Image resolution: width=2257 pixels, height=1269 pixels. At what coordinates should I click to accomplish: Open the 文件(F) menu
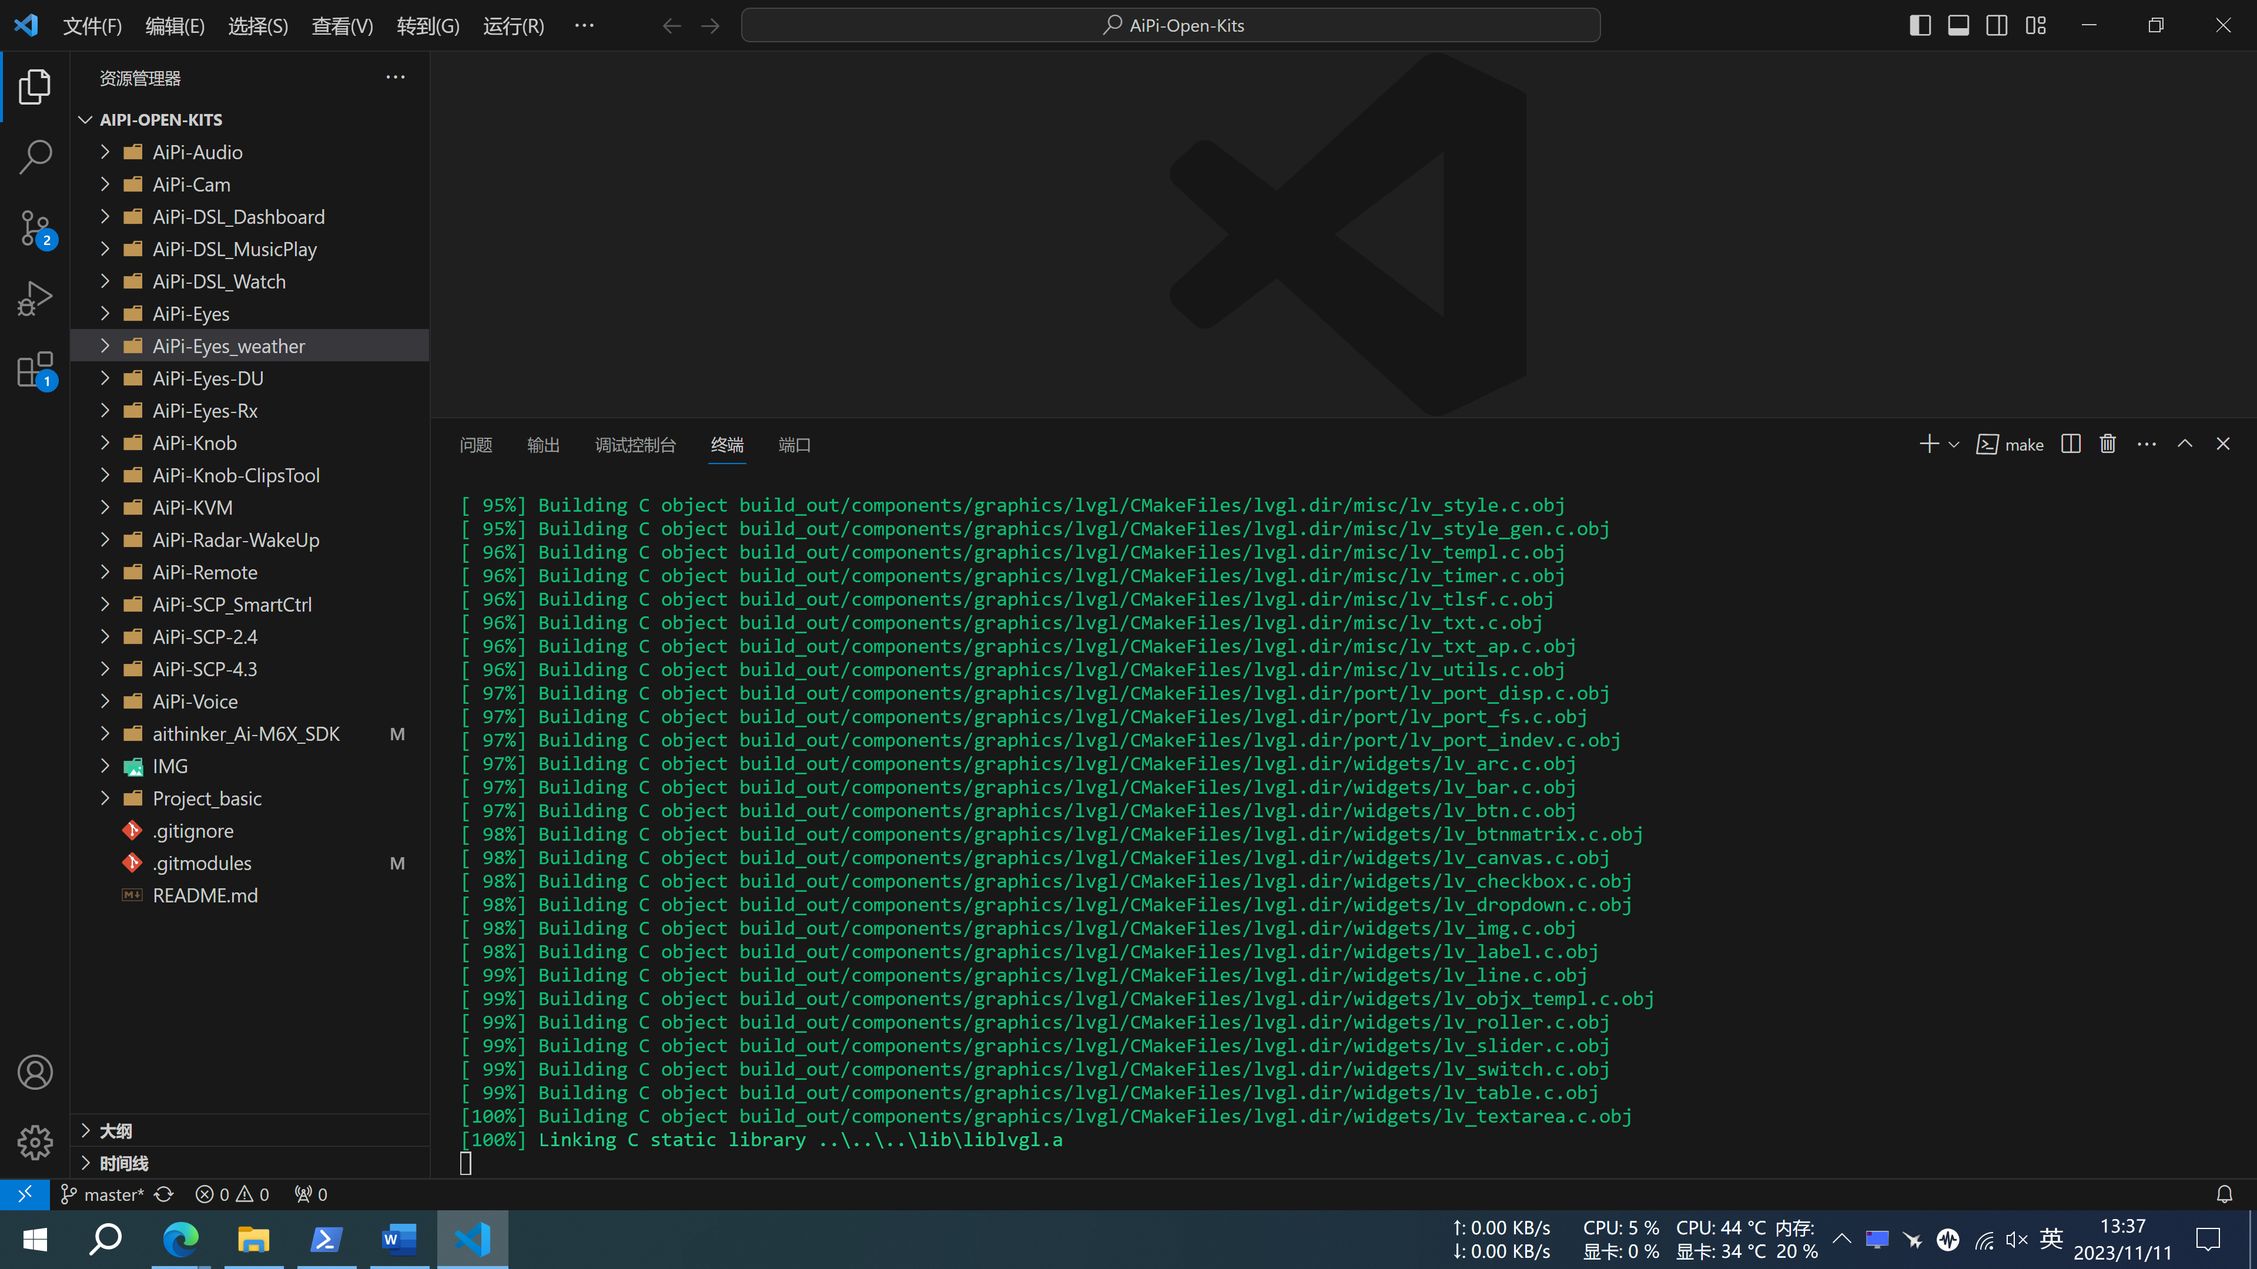tap(92, 25)
